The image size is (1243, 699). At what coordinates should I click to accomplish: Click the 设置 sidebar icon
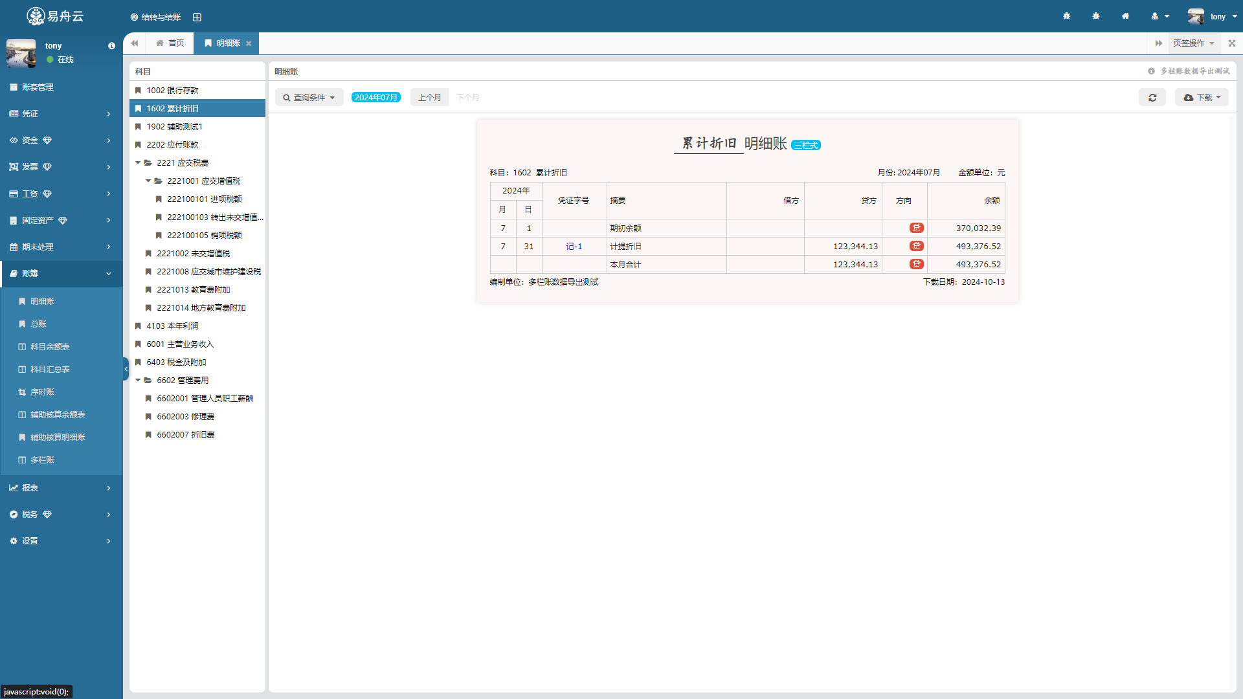click(x=13, y=540)
